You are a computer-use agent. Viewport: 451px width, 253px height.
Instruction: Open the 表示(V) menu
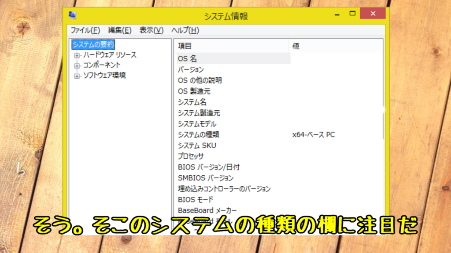click(152, 30)
